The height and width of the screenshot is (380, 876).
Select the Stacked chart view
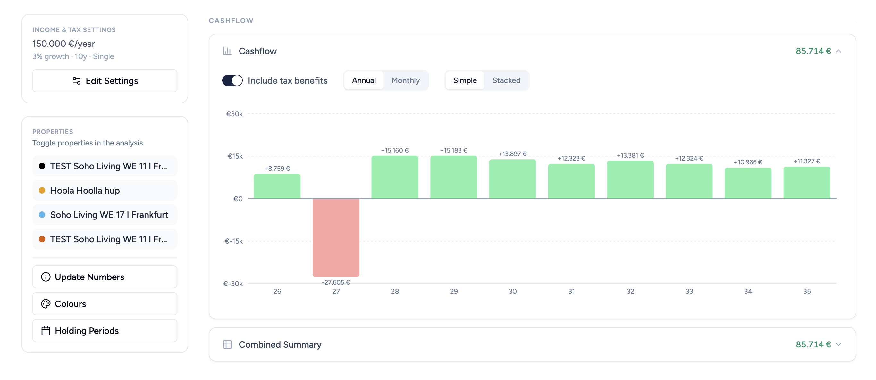pyautogui.click(x=506, y=80)
